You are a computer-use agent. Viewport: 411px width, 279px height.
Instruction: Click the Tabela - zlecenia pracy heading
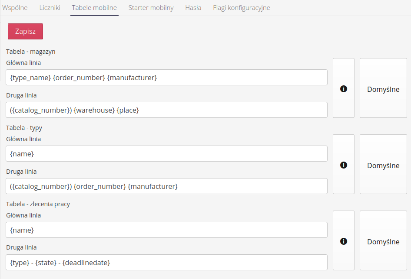coord(38,204)
